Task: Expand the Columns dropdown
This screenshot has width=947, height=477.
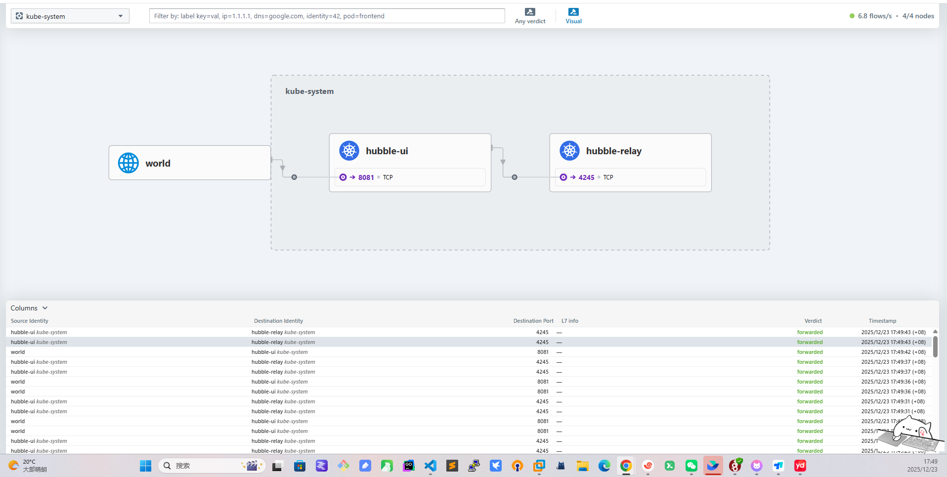Action: [x=29, y=308]
